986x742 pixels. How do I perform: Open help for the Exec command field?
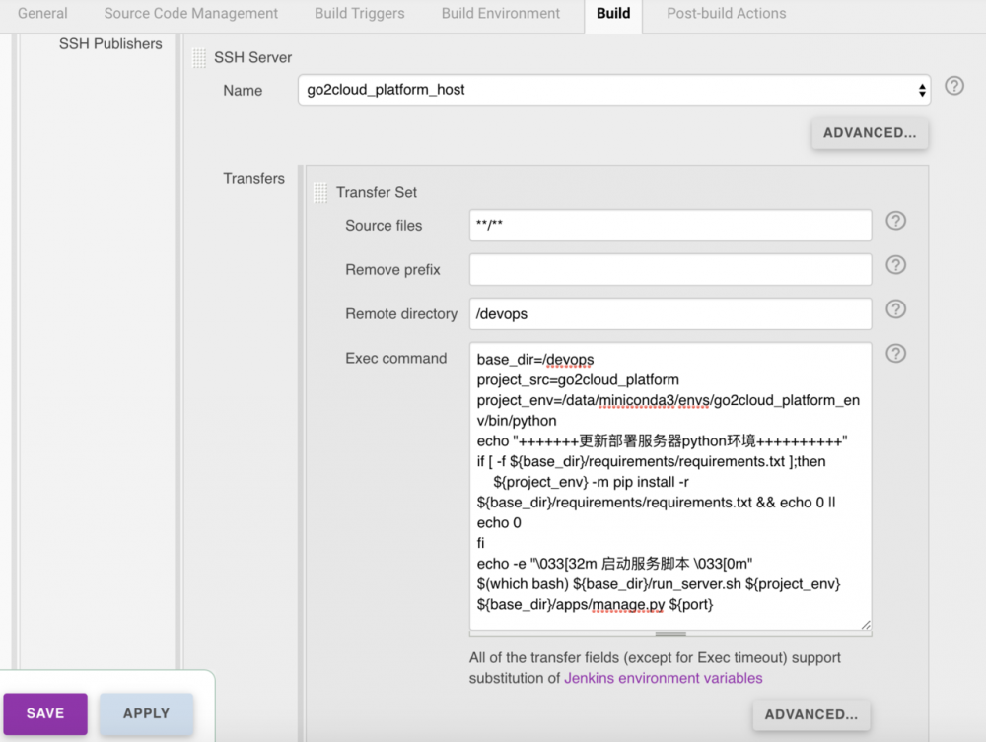pyautogui.click(x=895, y=354)
